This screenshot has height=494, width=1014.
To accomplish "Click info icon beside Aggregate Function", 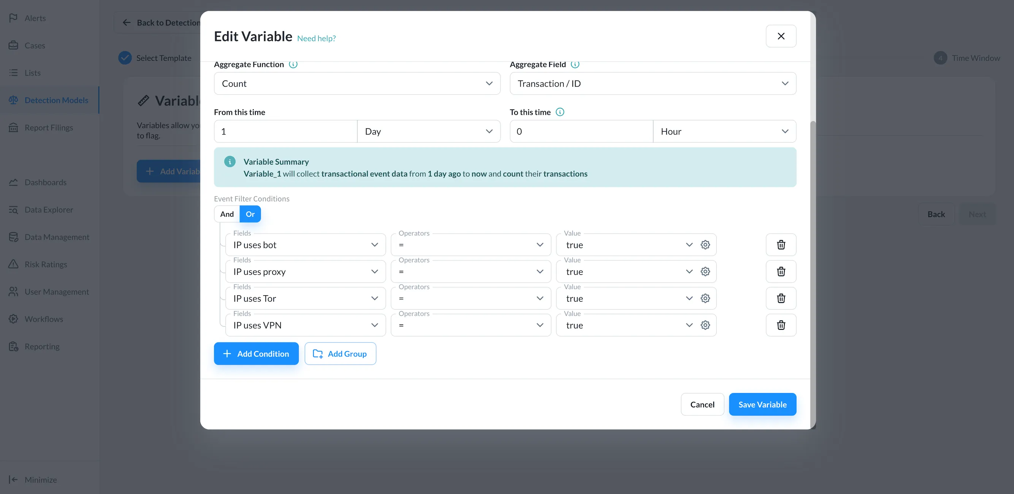I will point(293,64).
